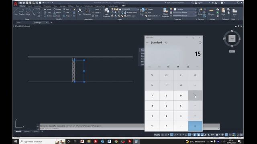The width and height of the screenshot is (257, 144).
Task: Click the Create block tool
Action: [x=149, y=9]
